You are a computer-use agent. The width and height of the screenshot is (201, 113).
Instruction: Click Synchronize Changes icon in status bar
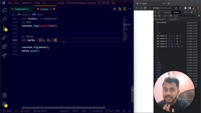pos(16,111)
